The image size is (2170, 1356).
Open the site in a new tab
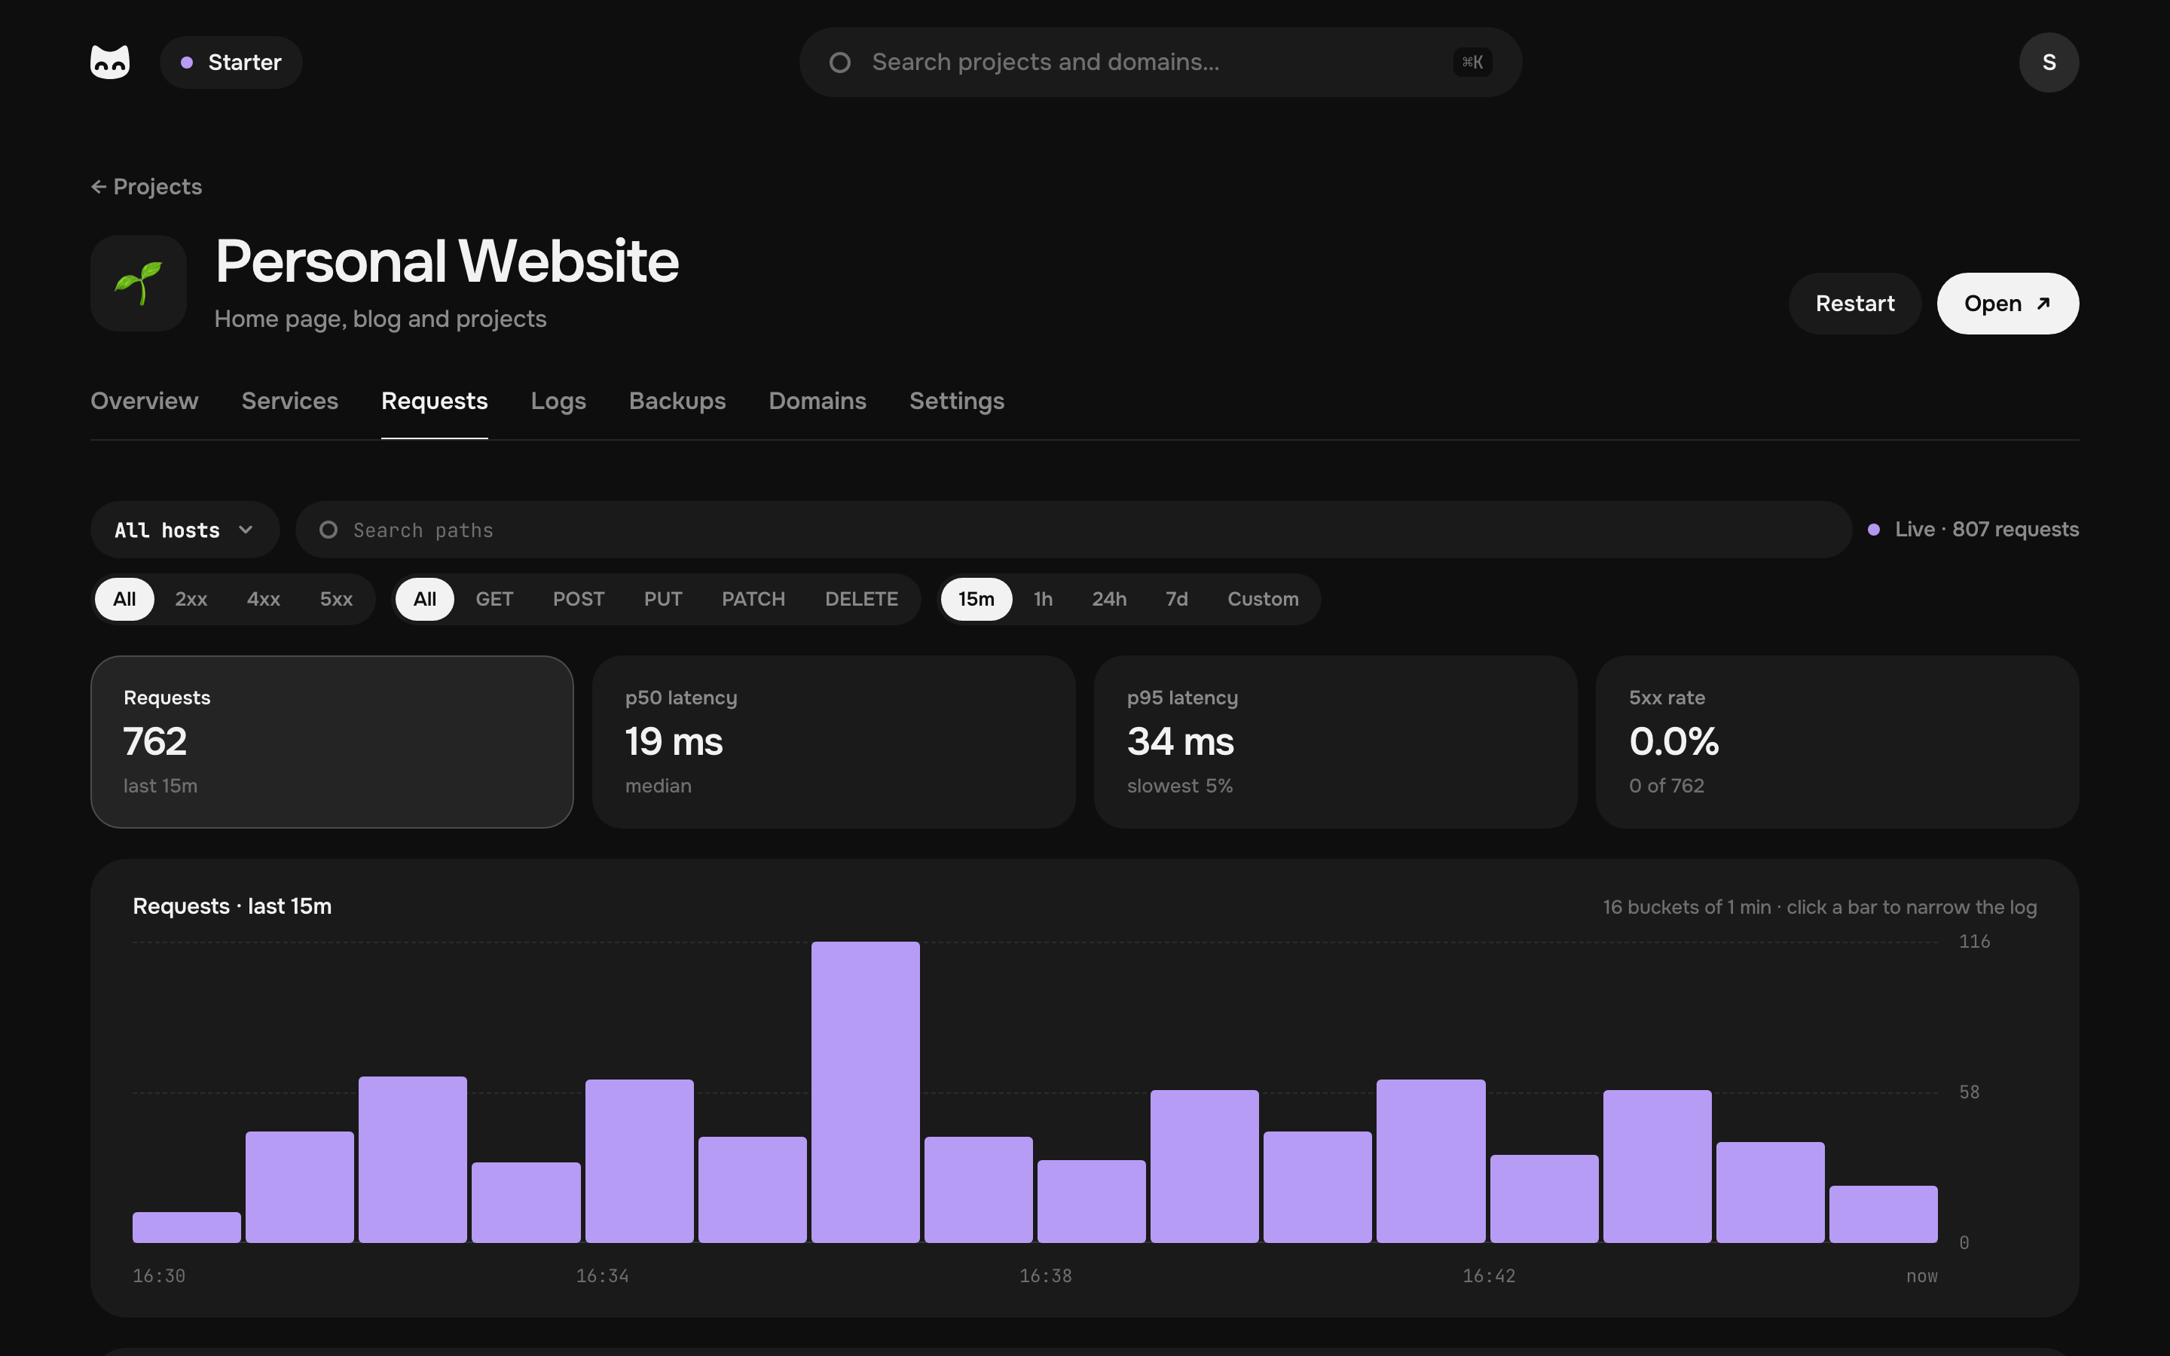point(2008,303)
